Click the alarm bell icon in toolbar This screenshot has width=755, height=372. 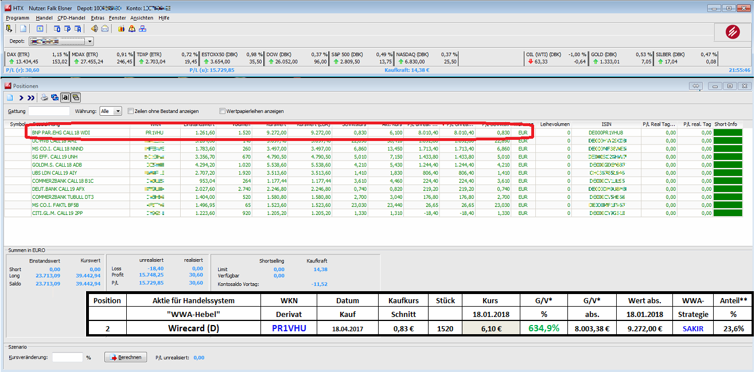pos(132,28)
